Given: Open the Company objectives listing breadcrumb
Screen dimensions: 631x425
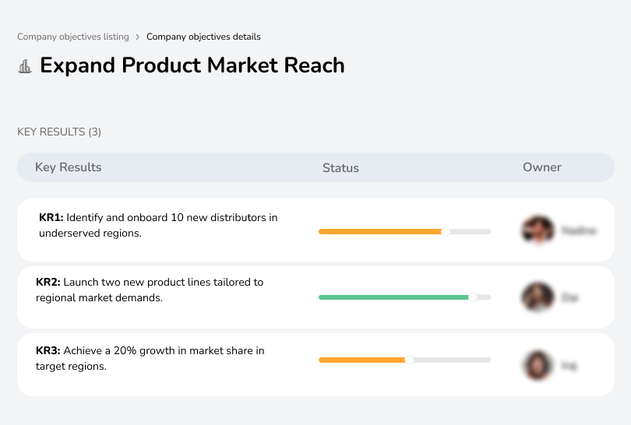Looking at the screenshot, I should pos(73,37).
